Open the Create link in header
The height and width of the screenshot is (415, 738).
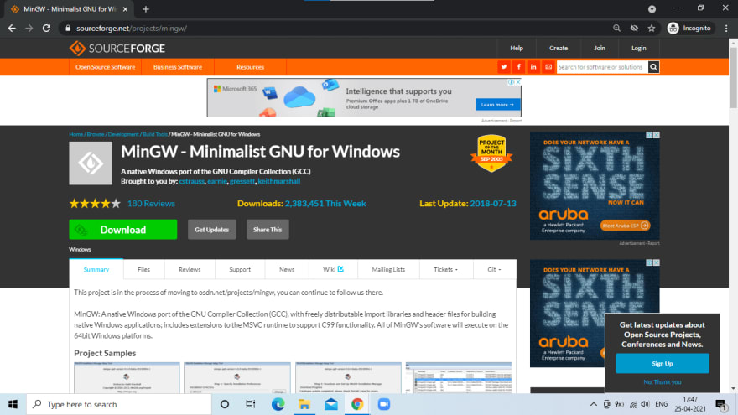(x=559, y=48)
